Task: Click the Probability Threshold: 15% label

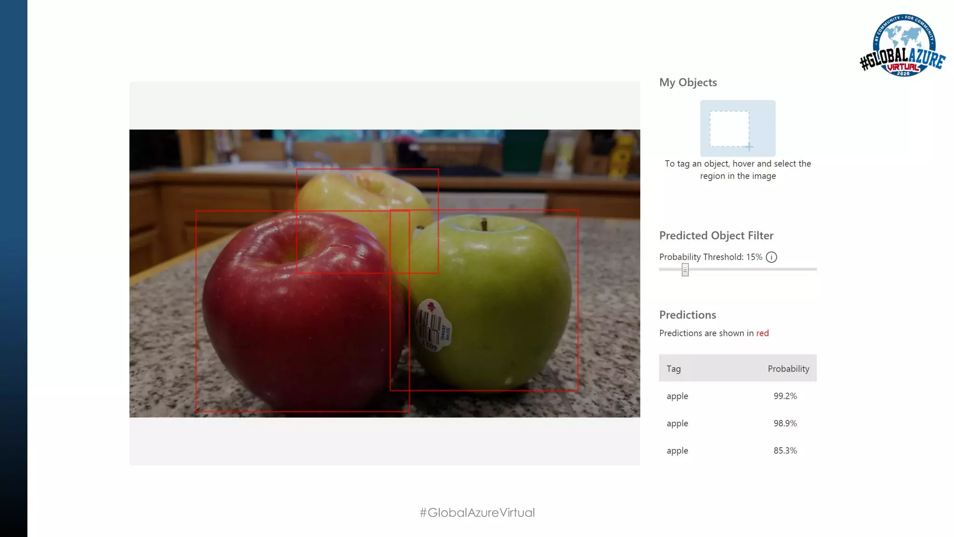Action: [x=710, y=257]
